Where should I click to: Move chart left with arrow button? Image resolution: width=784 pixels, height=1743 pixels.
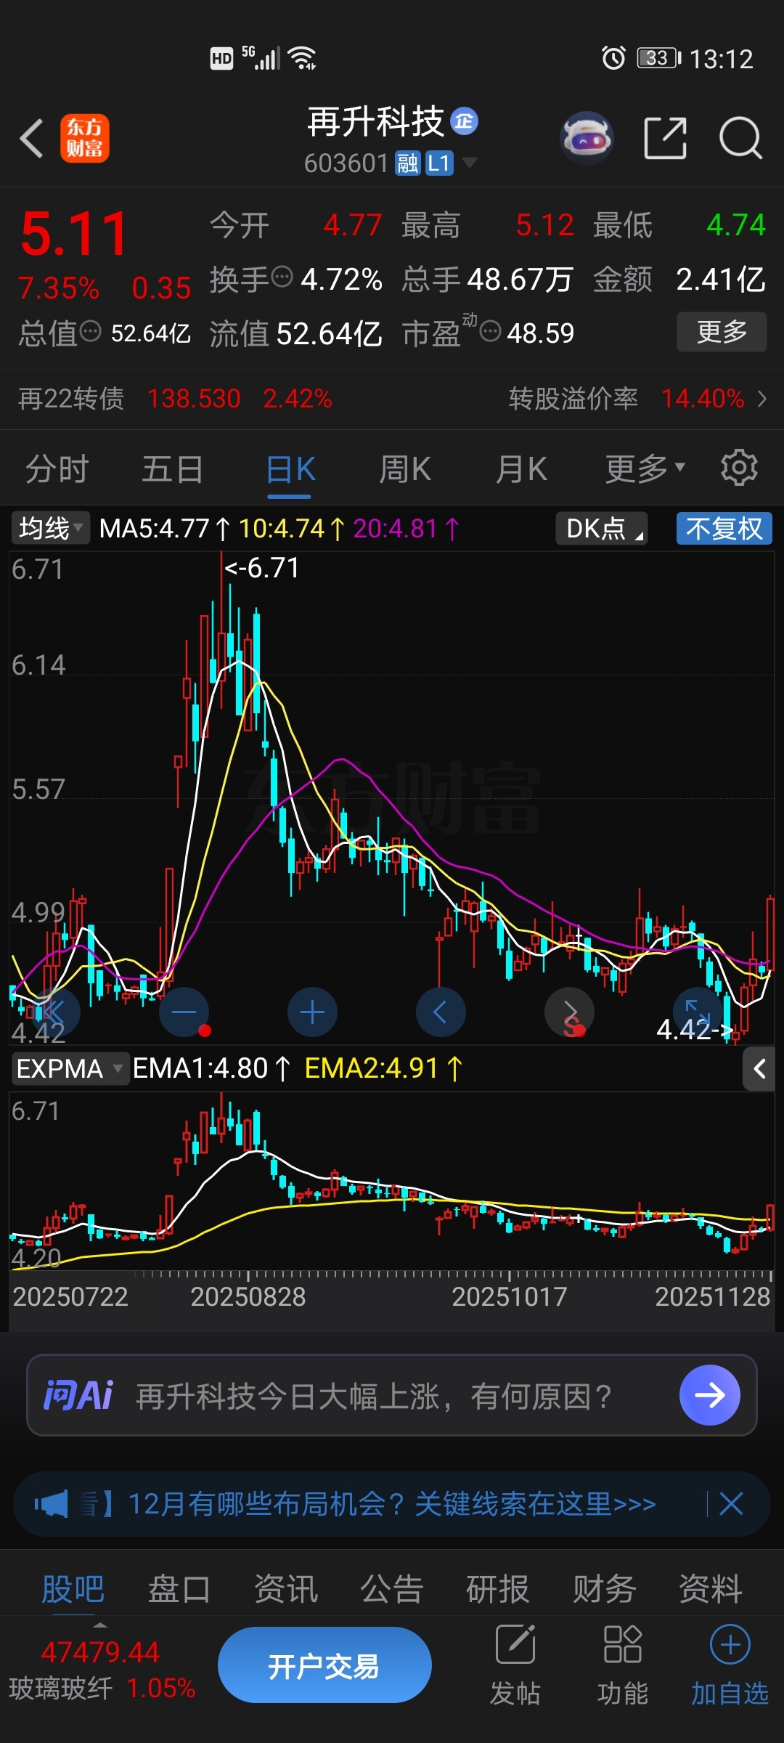tap(441, 1012)
